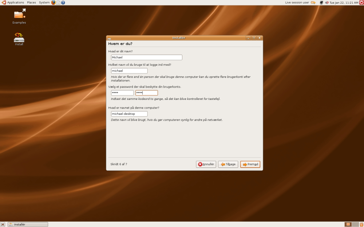Click the first password field
This screenshot has width=364, height=227.
(x=122, y=93)
